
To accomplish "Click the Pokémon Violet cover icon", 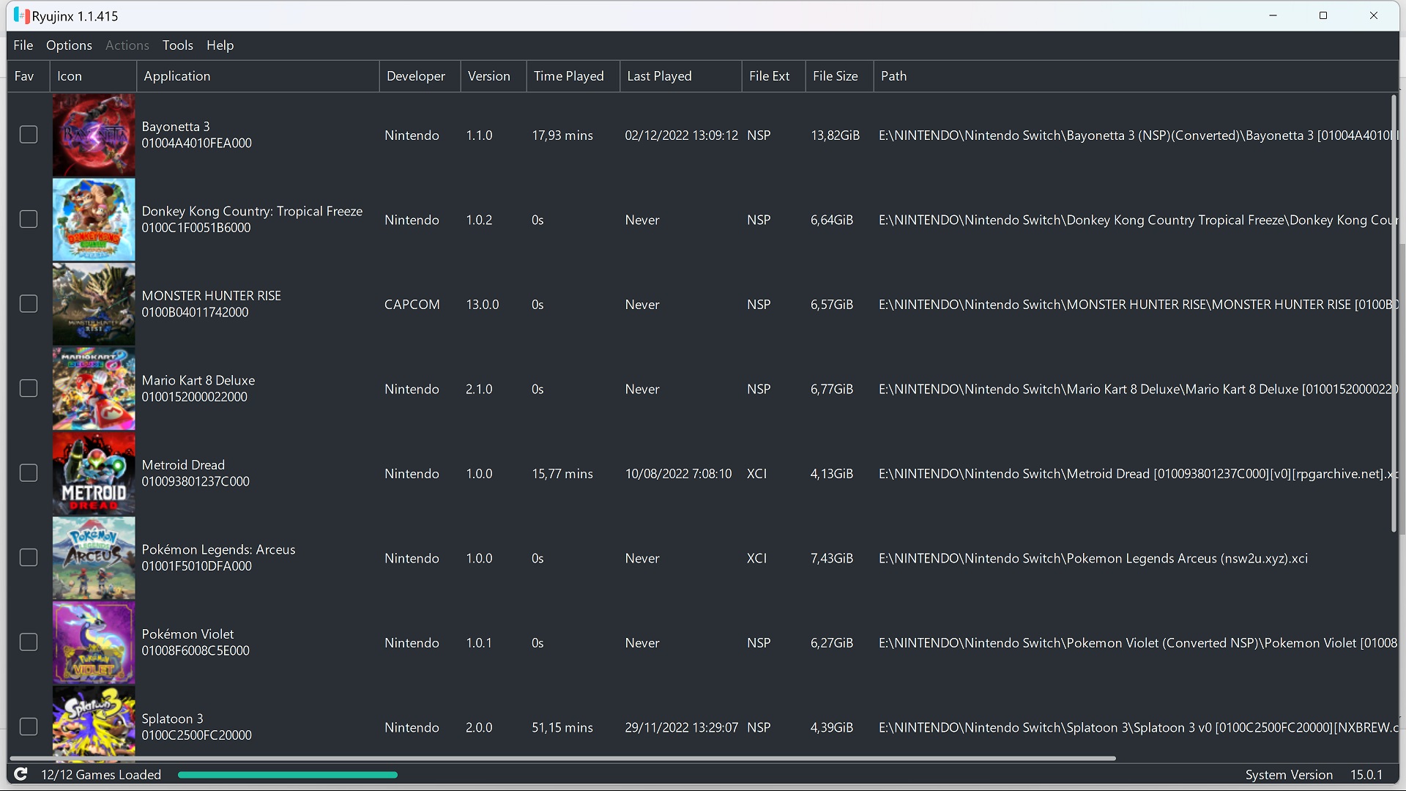I will click(94, 642).
